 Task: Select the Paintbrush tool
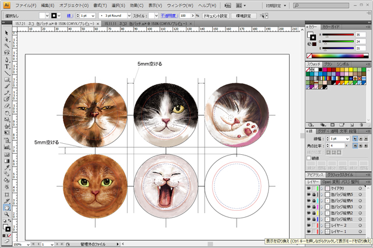coord(6,87)
